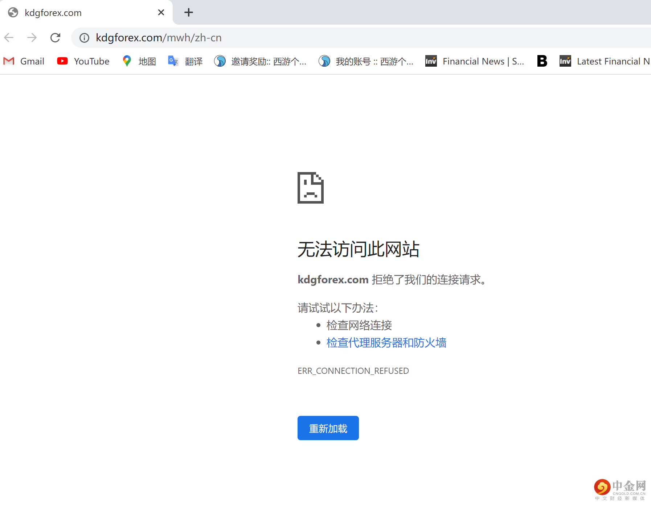Open Gmail from the bookmarks bar

(x=24, y=61)
